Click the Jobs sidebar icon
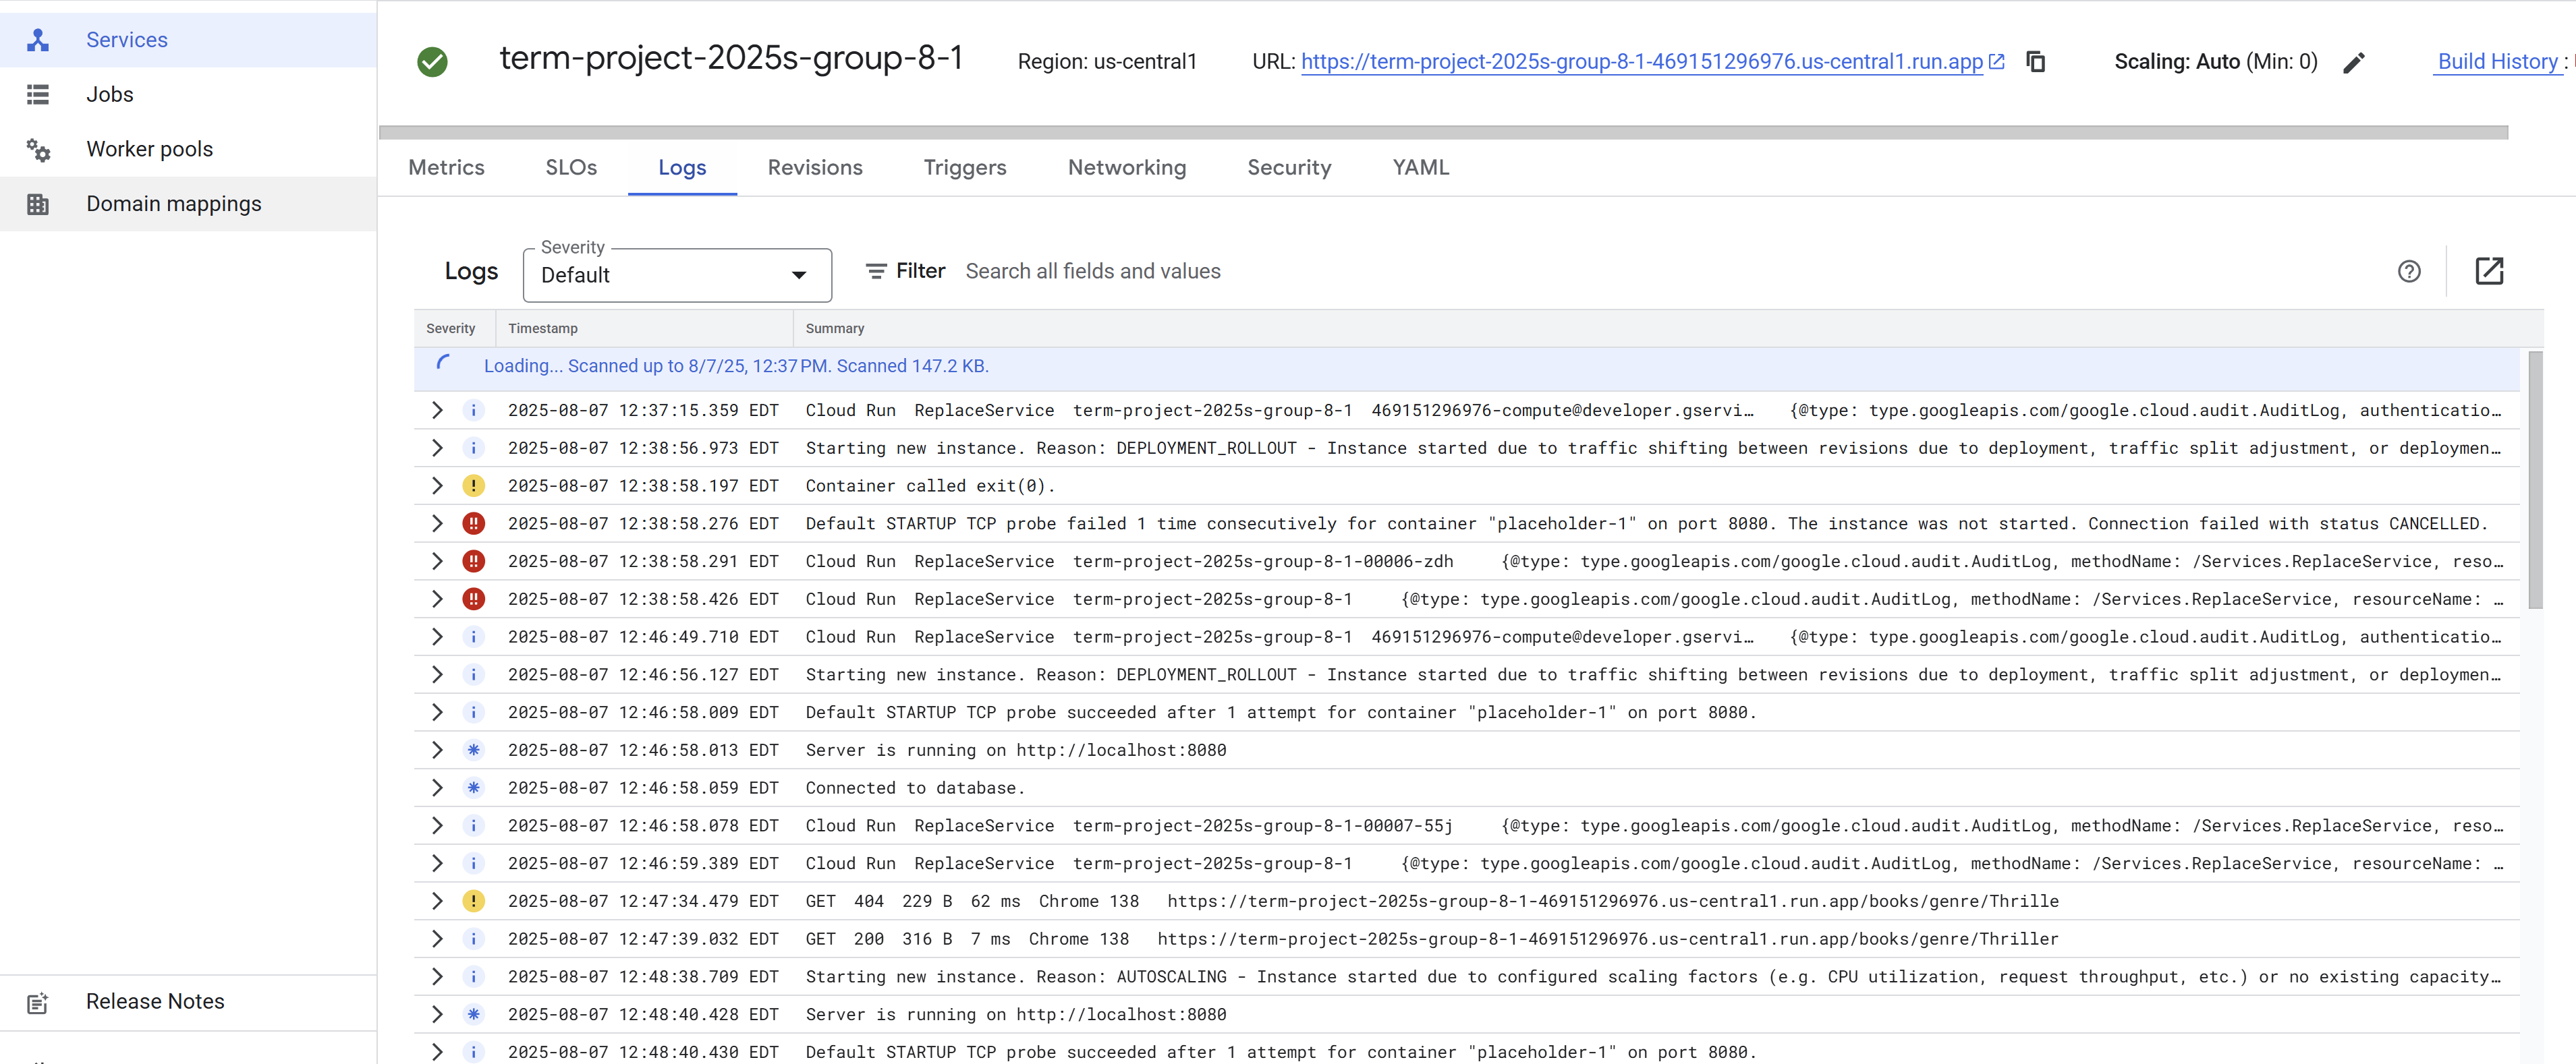Screen dimensions: 2576x1064 coord(38,94)
